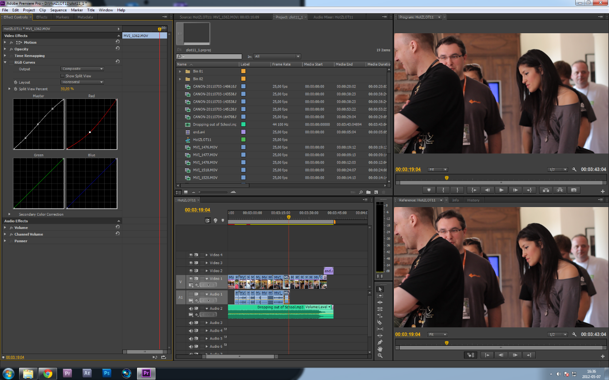This screenshot has height=380, width=609.
Task: Click the gang to program monitor icon in Reference panel
Action: tap(471, 355)
